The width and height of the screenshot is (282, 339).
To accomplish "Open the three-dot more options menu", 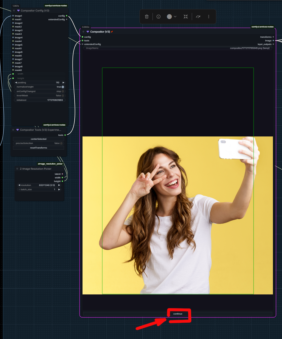I will 209,17.
